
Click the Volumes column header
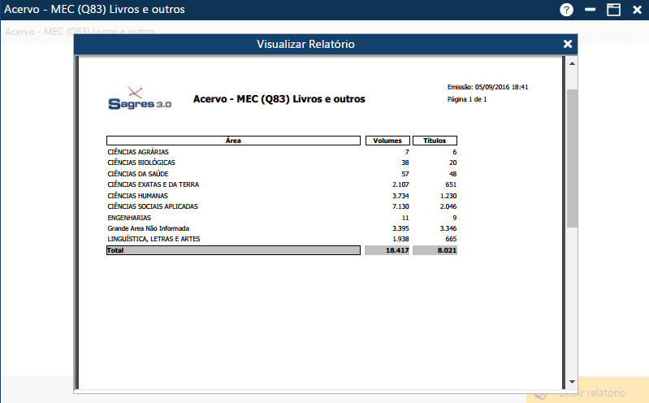click(x=387, y=141)
